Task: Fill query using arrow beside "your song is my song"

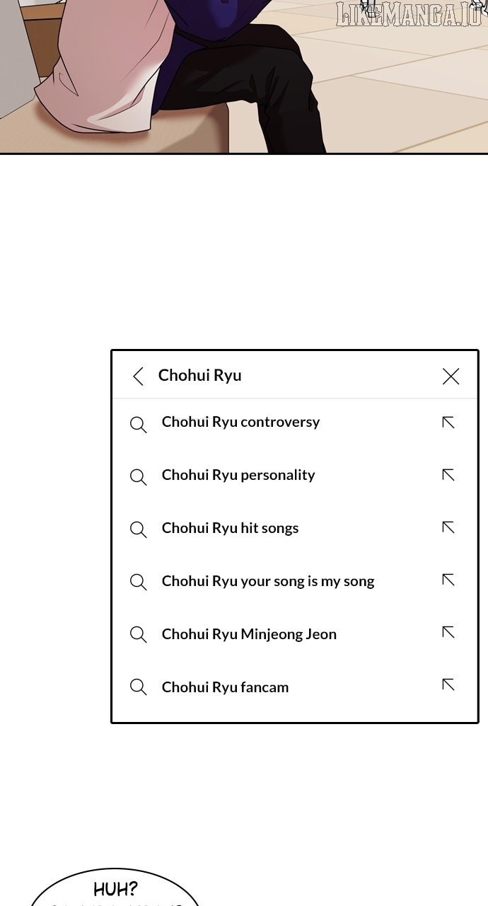Action: (448, 580)
